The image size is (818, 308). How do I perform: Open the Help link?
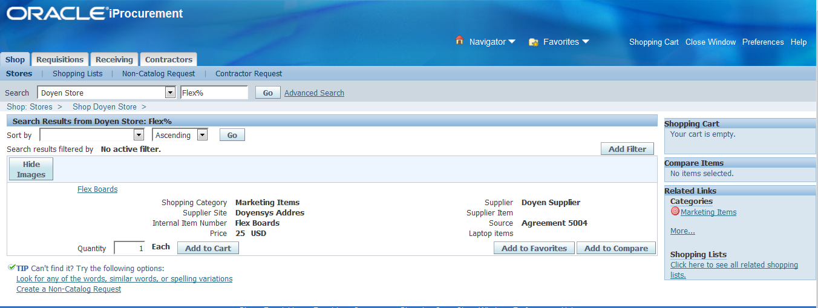799,42
